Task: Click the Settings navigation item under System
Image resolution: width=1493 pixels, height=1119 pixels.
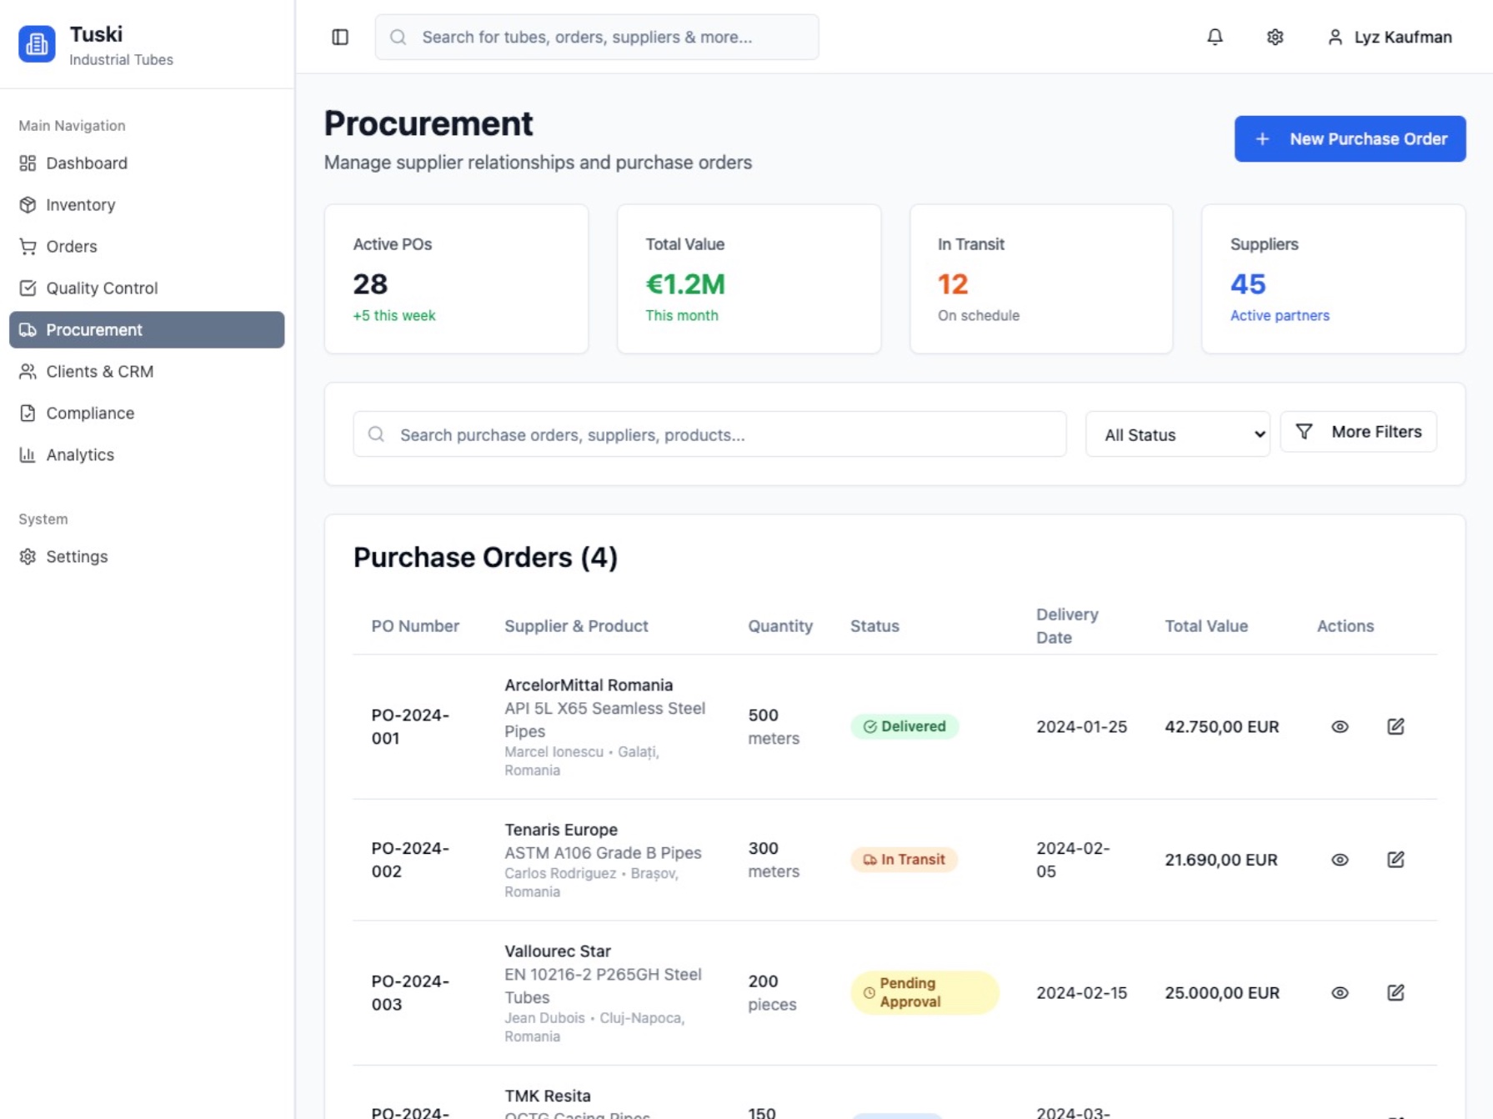Action: pos(147,556)
